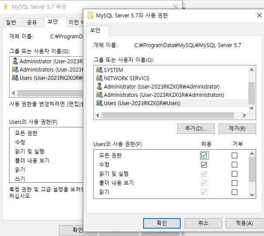The image size is (264, 236).
Task: Click 쓰기 permission row in properties window
Action: [x=46, y=178]
